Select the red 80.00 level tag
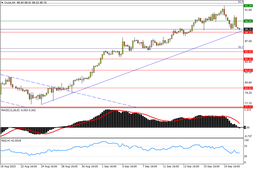 tap(248, 88)
